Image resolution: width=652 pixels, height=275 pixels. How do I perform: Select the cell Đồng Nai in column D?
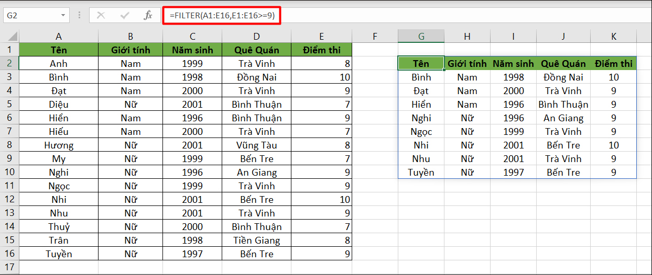pyautogui.click(x=256, y=77)
